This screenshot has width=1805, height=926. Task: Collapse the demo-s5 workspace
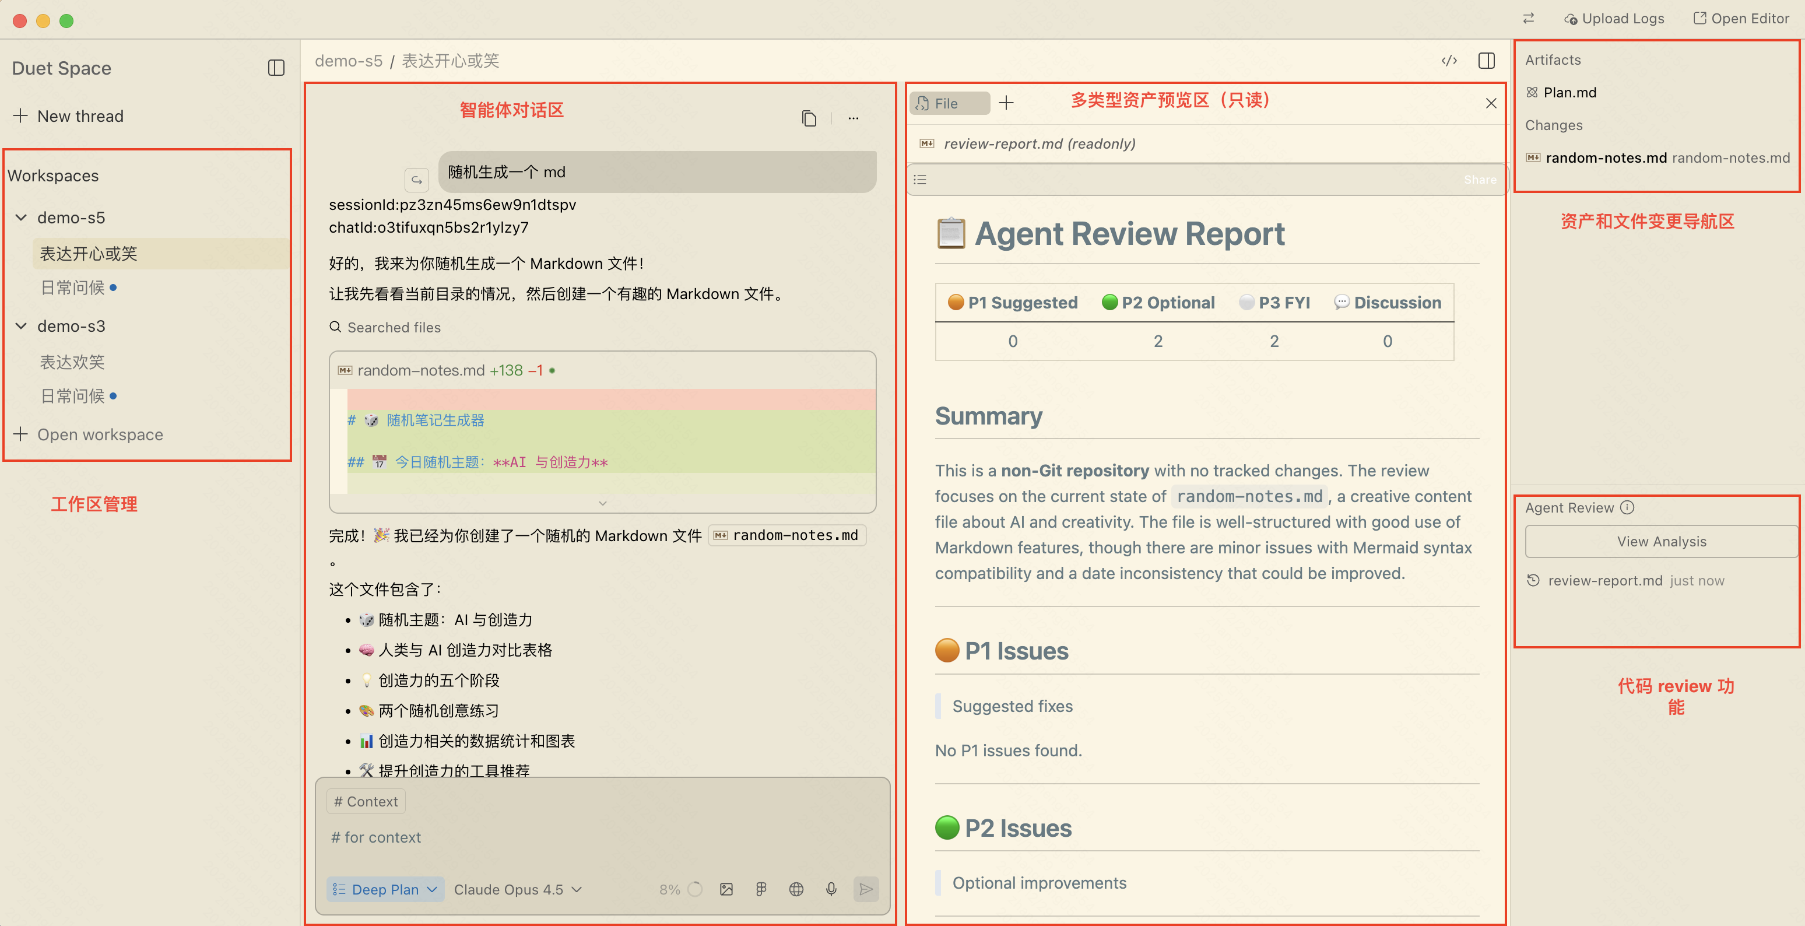point(21,218)
